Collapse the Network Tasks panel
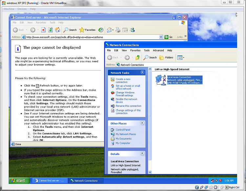Image resolution: width=246 pixels, height=191 pixels. click(x=142, y=72)
